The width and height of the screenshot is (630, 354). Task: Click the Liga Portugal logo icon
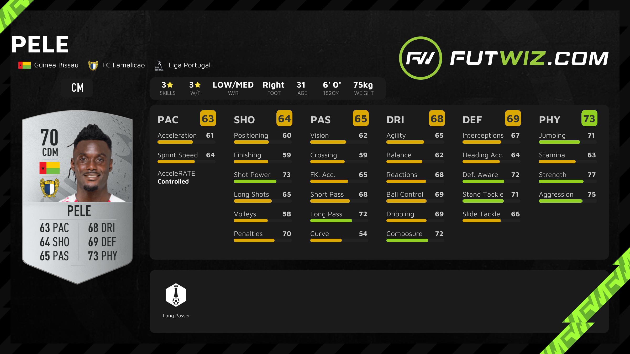[x=159, y=66]
